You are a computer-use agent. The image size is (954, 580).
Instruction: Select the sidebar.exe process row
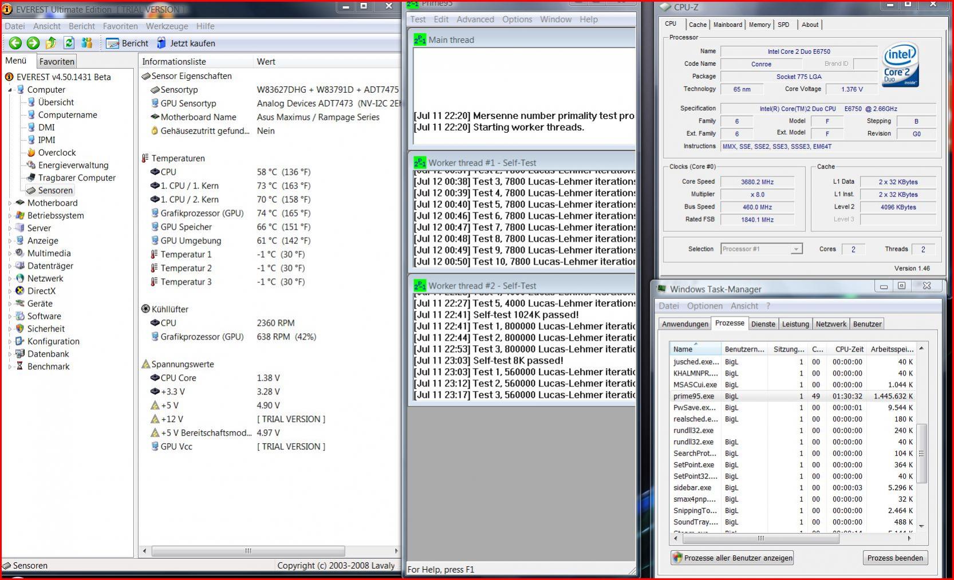(x=793, y=488)
